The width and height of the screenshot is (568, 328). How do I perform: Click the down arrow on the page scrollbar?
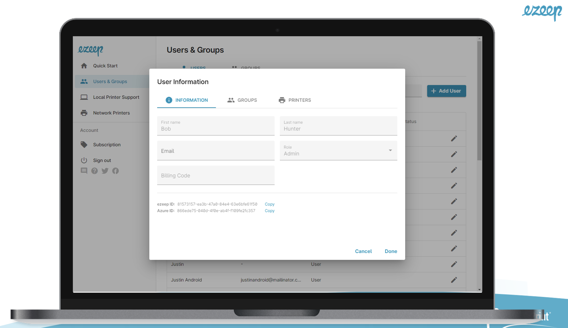tap(479, 289)
